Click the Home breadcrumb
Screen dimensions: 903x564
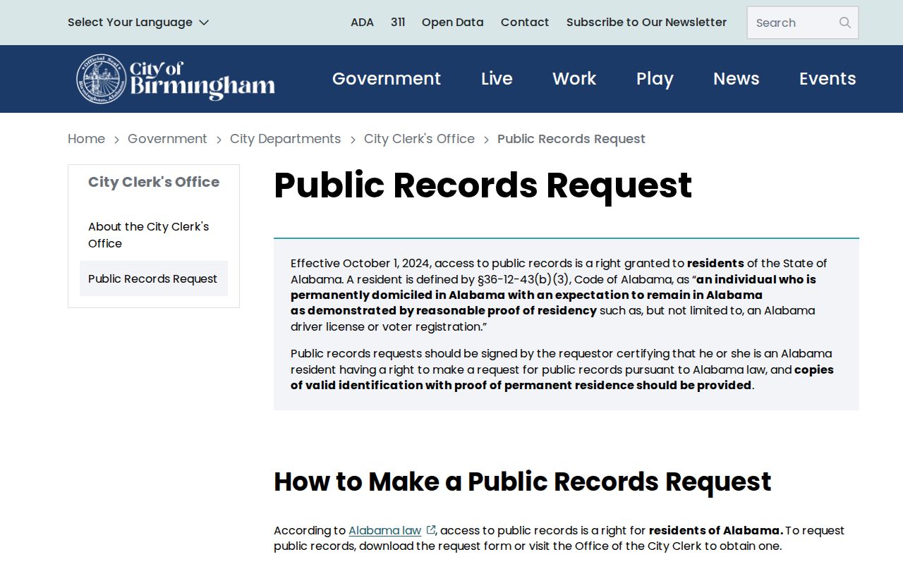click(86, 139)
